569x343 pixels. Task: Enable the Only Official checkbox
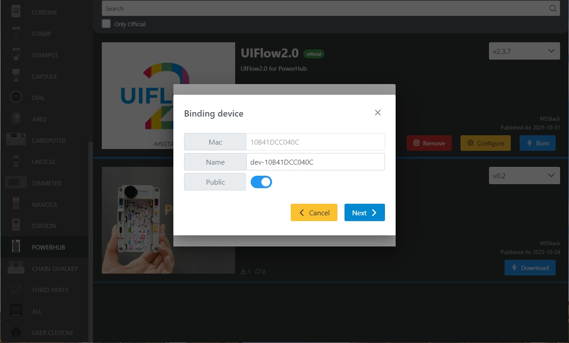coord(106,24)
